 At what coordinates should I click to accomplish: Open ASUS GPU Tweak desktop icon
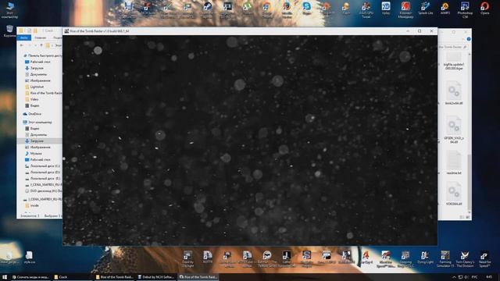tap(366, 9)
